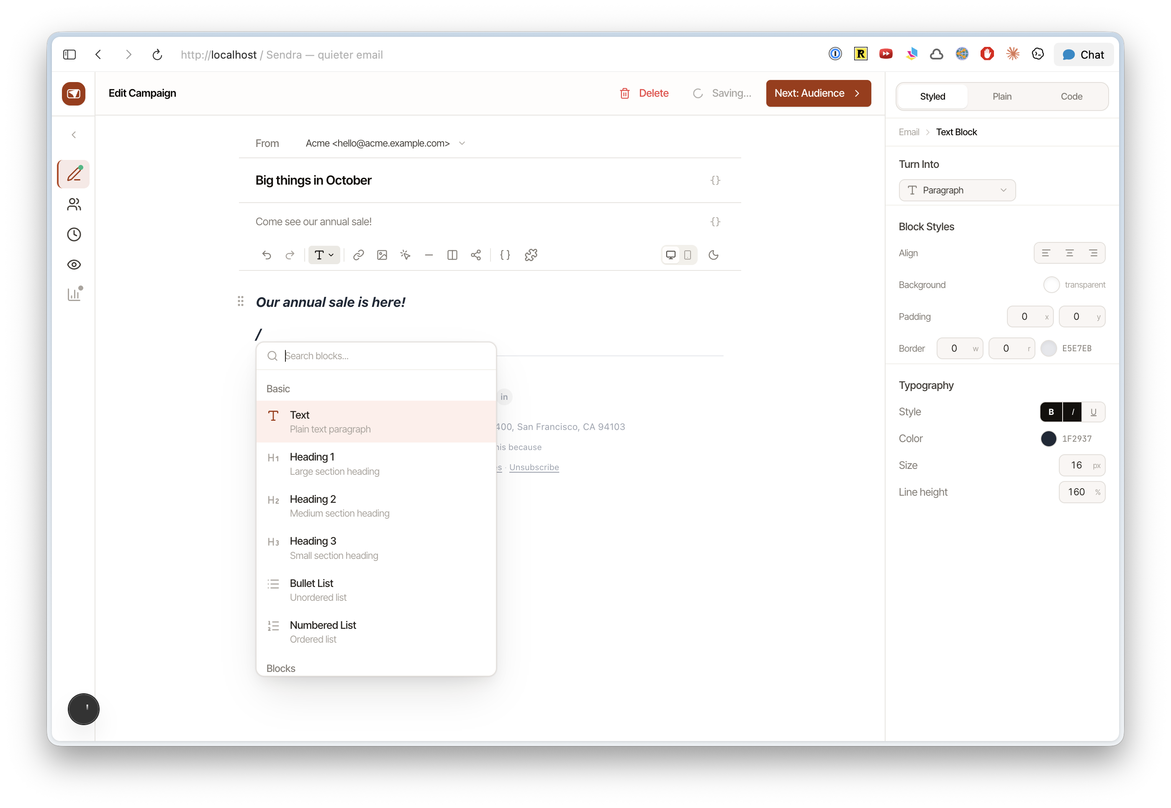
Task: Open the 1Password extension icon
Action: pyautogui.click(x=835, y=54)
